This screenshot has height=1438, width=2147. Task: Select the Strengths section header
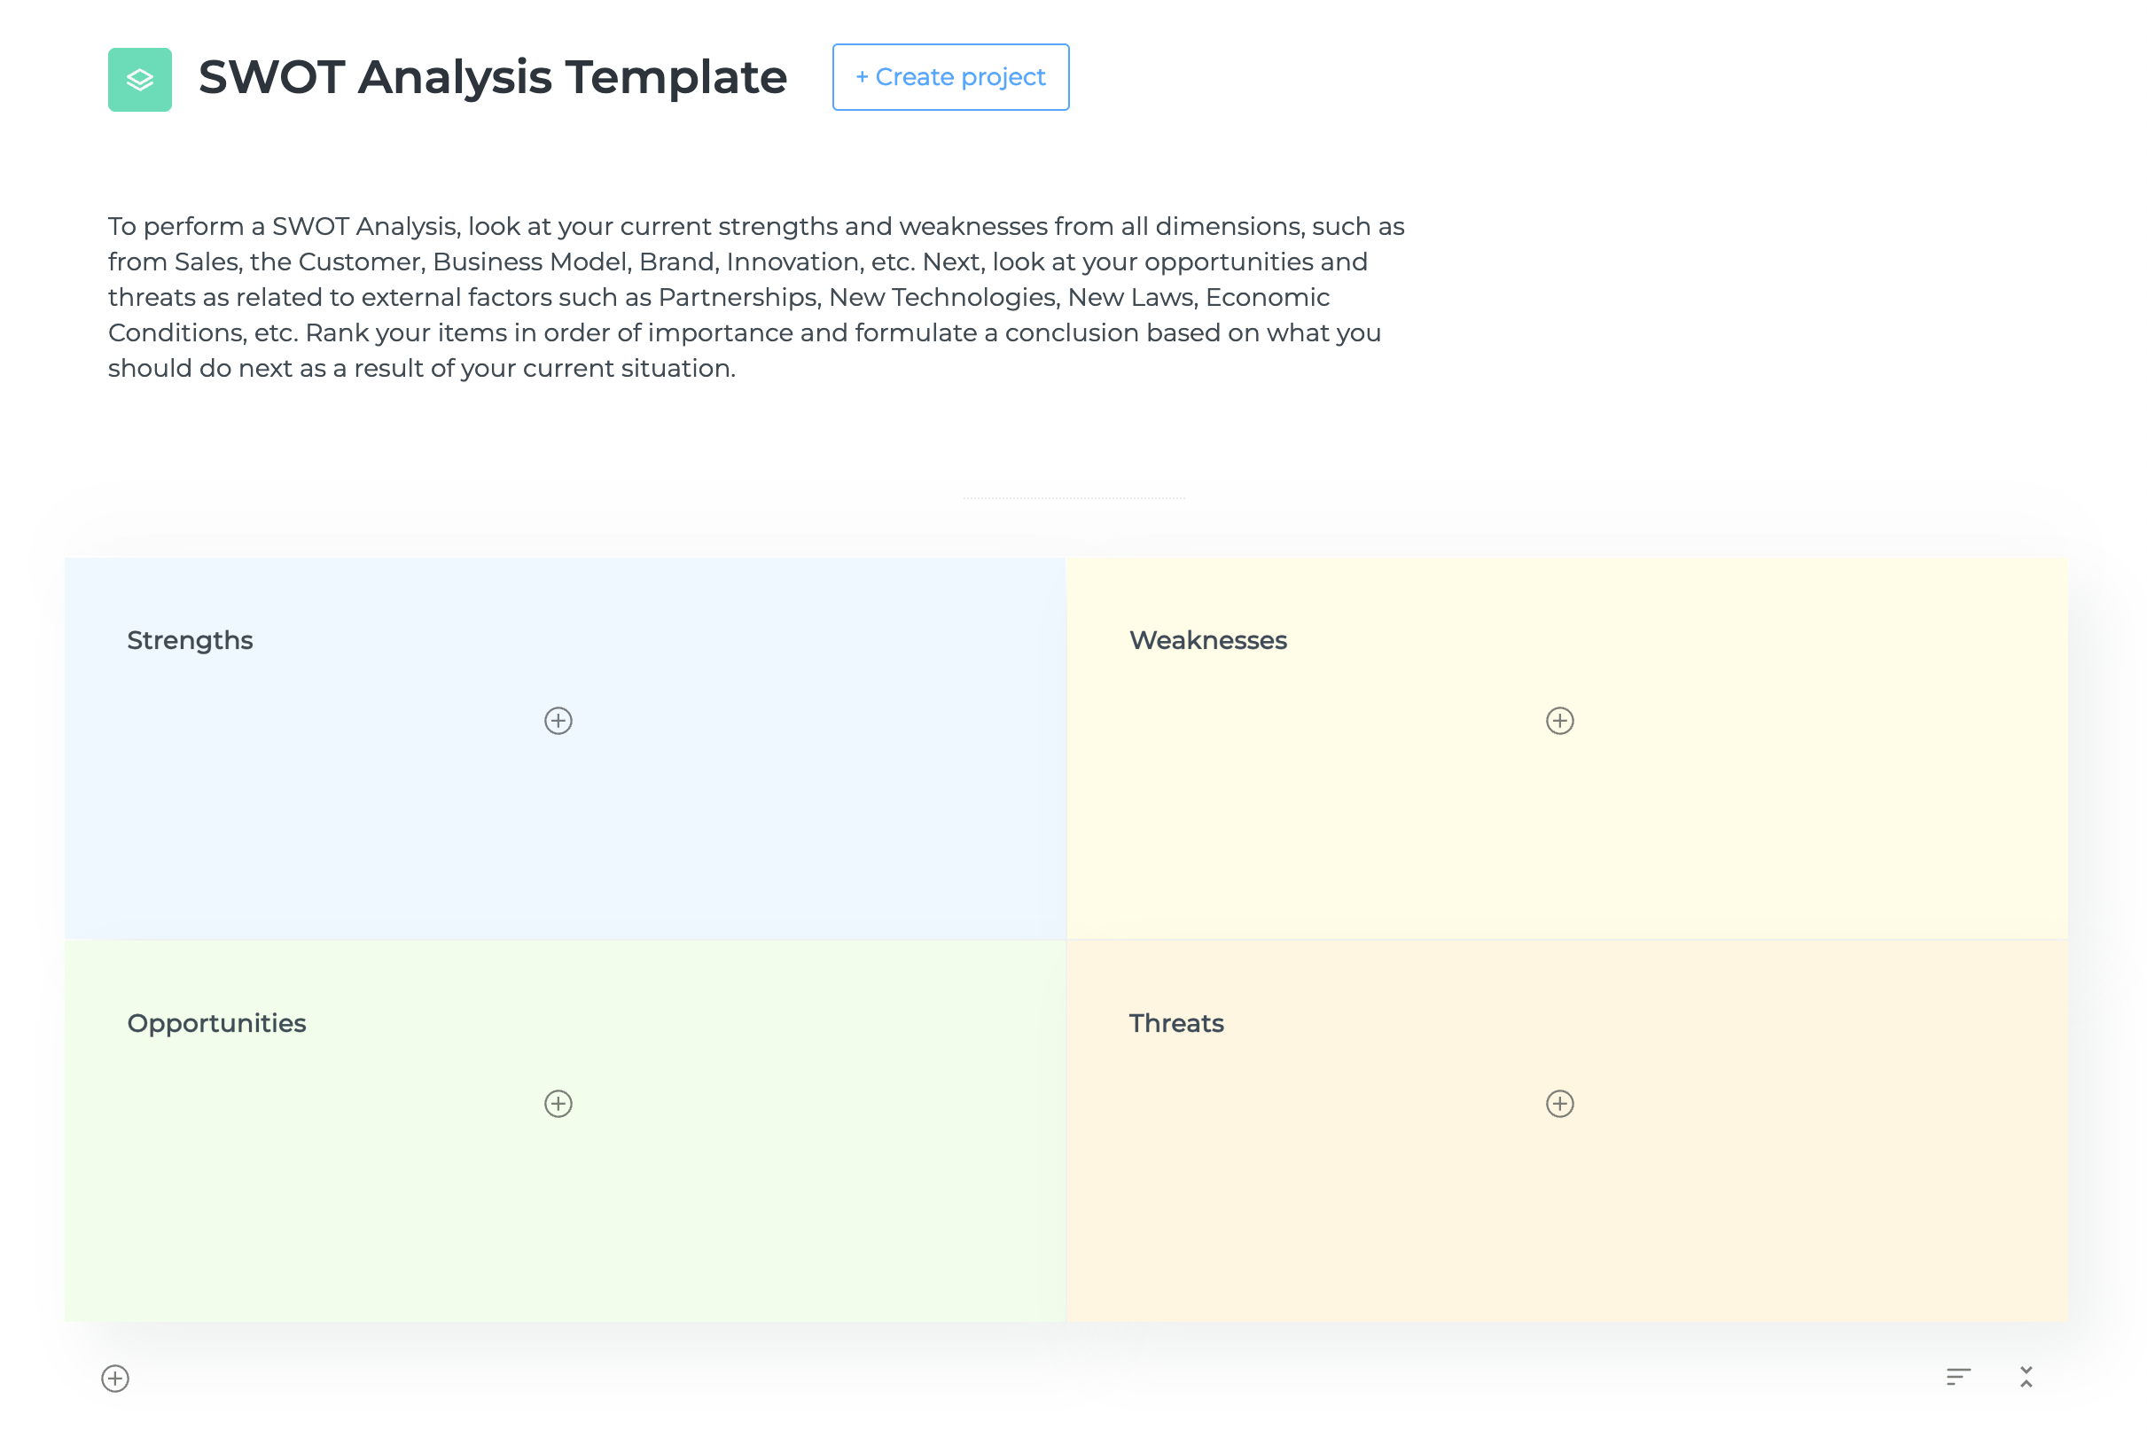189,640
